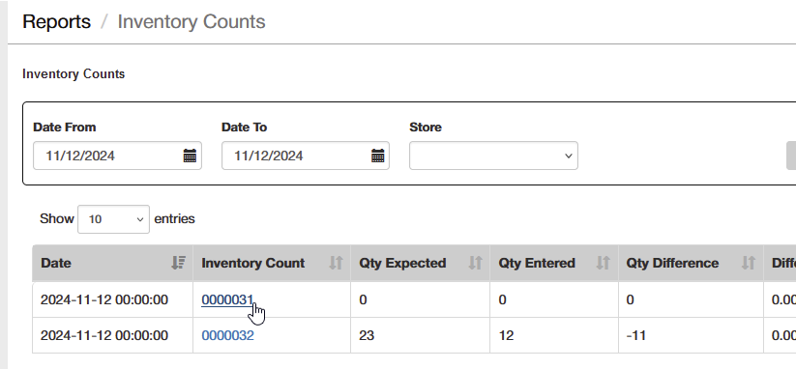Sort by Qty Expected column icon

pos(475,263)
